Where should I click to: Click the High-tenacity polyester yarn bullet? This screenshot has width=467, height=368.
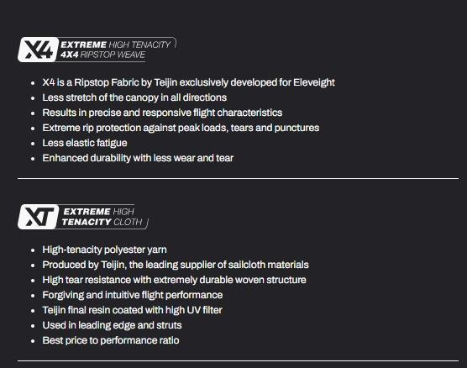coord(104,250)
